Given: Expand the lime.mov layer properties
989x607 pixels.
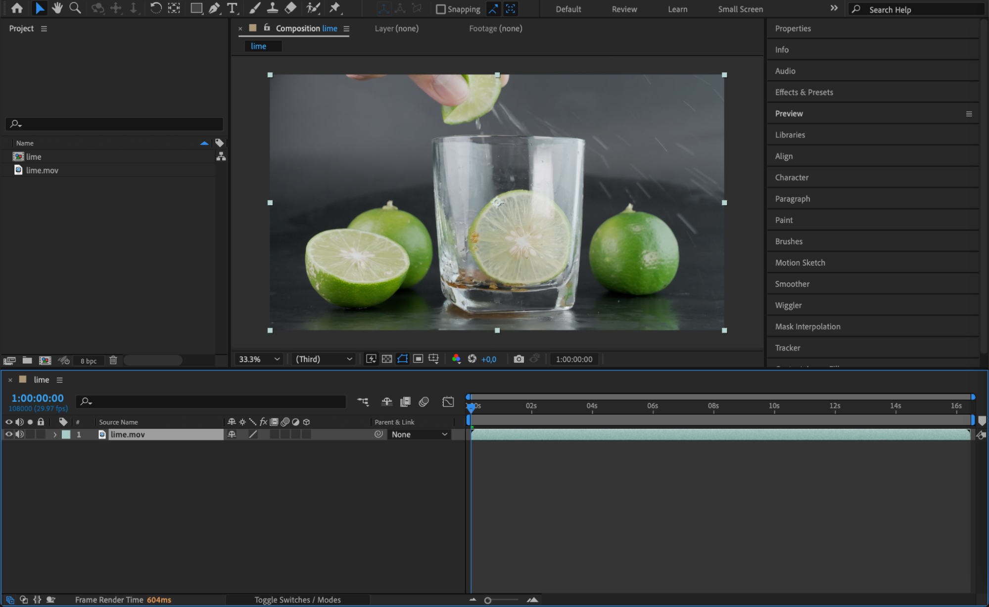Looking at the screenshot, I should point(55,434).
